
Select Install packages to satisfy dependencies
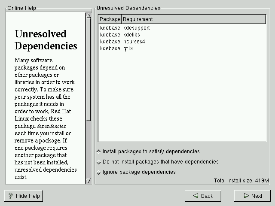click(99, 151)
